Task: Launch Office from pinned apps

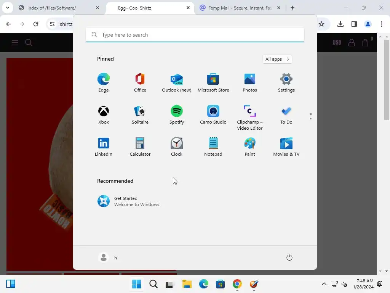Action: (140, 83)
